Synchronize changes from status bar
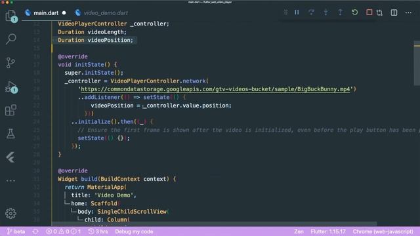The image size is (420, 236). click(x=35, y=231)
